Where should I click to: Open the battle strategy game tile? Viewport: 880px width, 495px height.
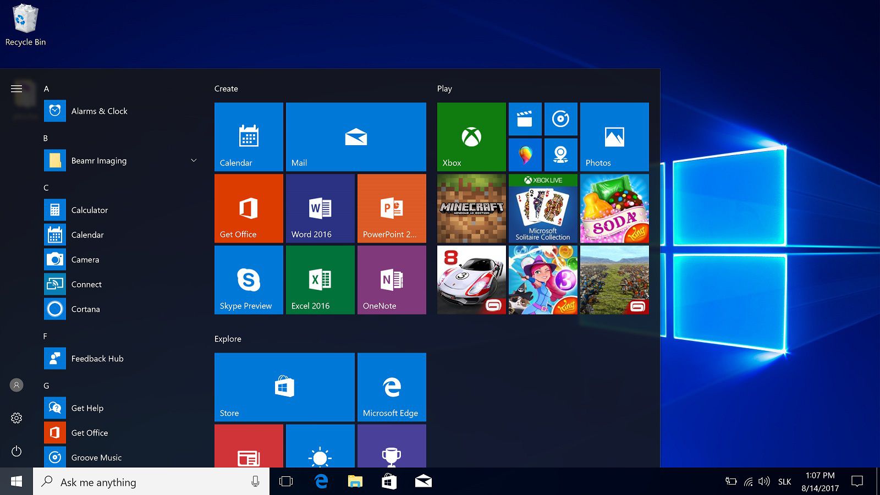(614, 280)
